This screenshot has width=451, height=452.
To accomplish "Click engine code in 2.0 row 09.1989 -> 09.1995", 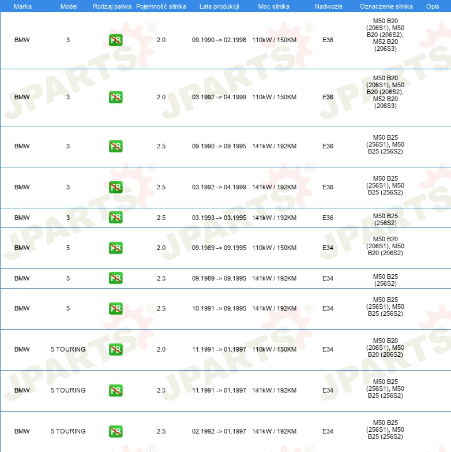I will tap(385, 246).
